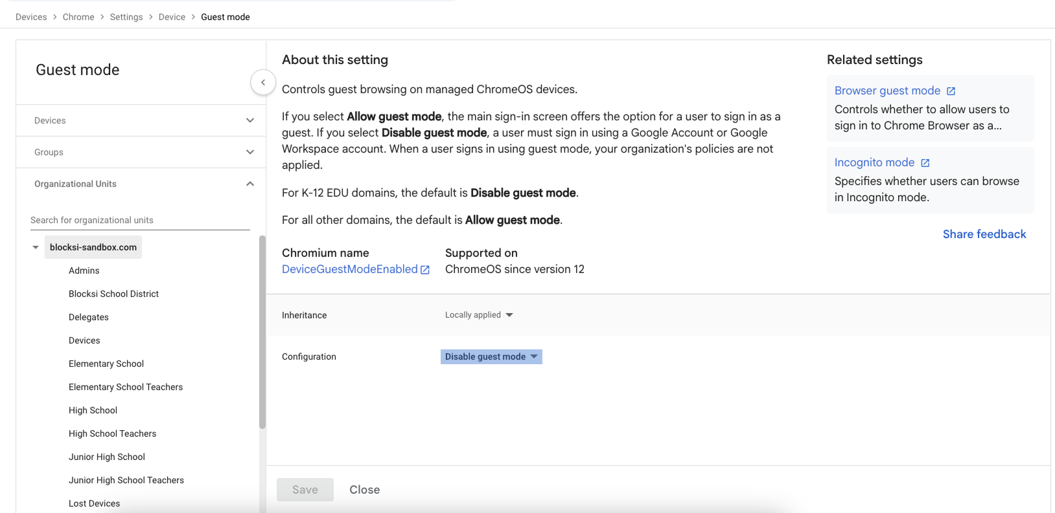
Task: Open the Disable guest mode configuration dropdown
Action: (x=491, y=356)
